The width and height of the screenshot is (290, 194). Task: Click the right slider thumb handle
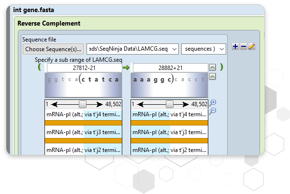pyautogui.click(x=170, y=104)
